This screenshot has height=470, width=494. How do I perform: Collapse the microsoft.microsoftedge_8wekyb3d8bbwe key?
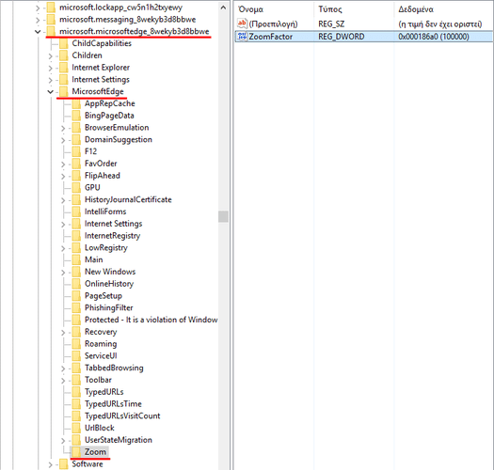click(x=38, y=31)
